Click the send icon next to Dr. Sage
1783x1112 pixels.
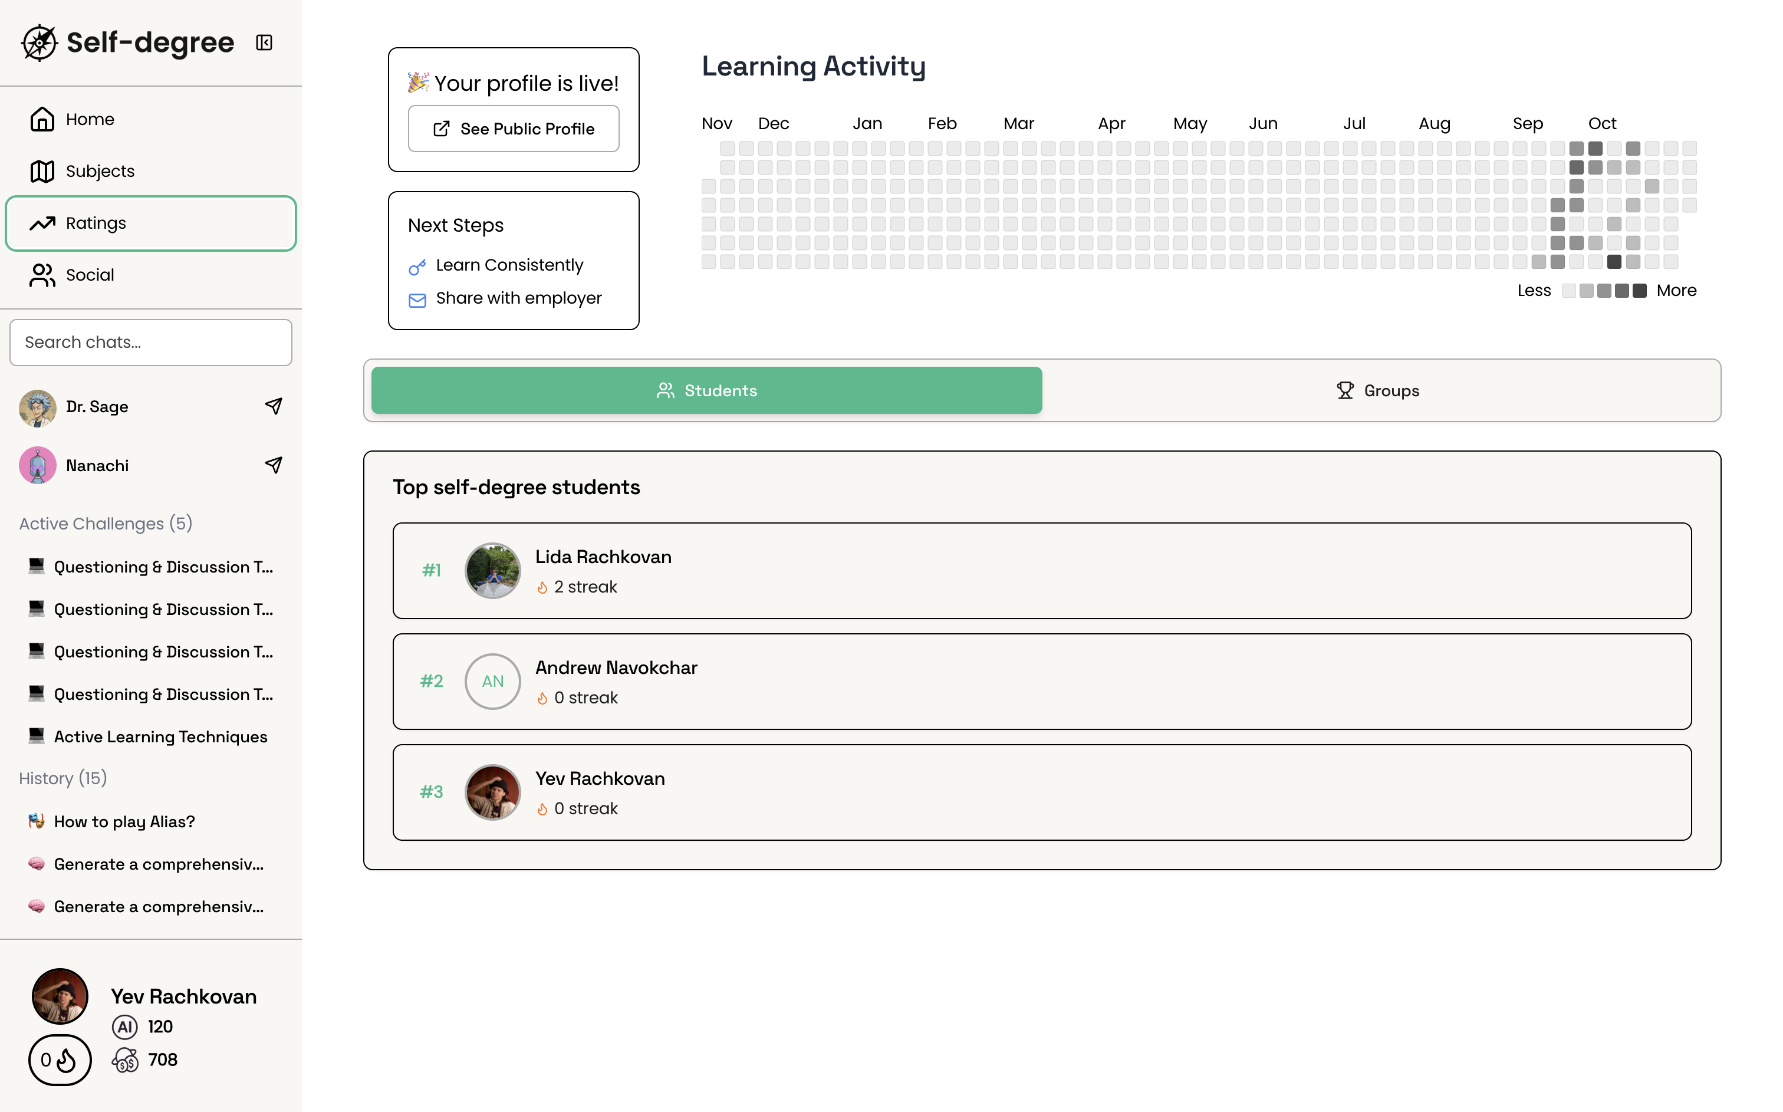click(274, 406)
